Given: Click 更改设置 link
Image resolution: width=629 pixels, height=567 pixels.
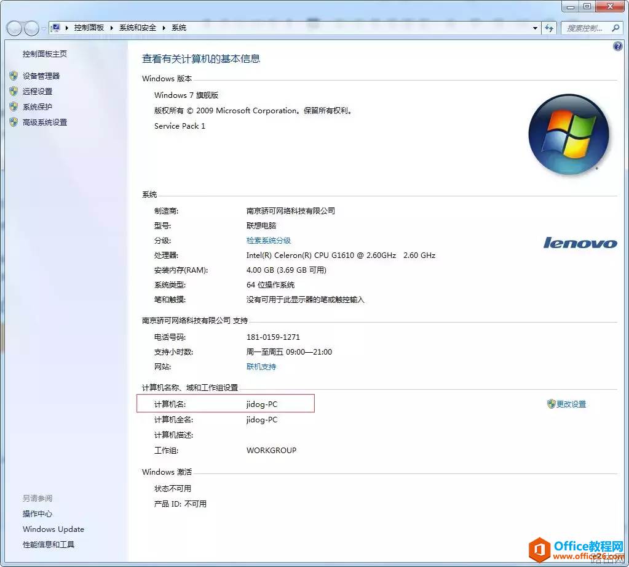Looking at the screenshot, I should (x=571, y=404).
